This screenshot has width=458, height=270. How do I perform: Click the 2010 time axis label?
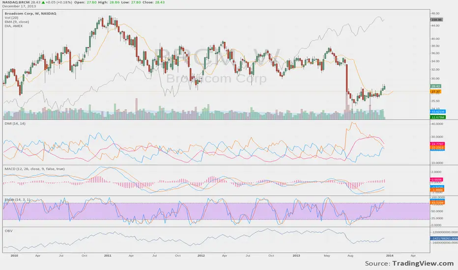point(14,256)
